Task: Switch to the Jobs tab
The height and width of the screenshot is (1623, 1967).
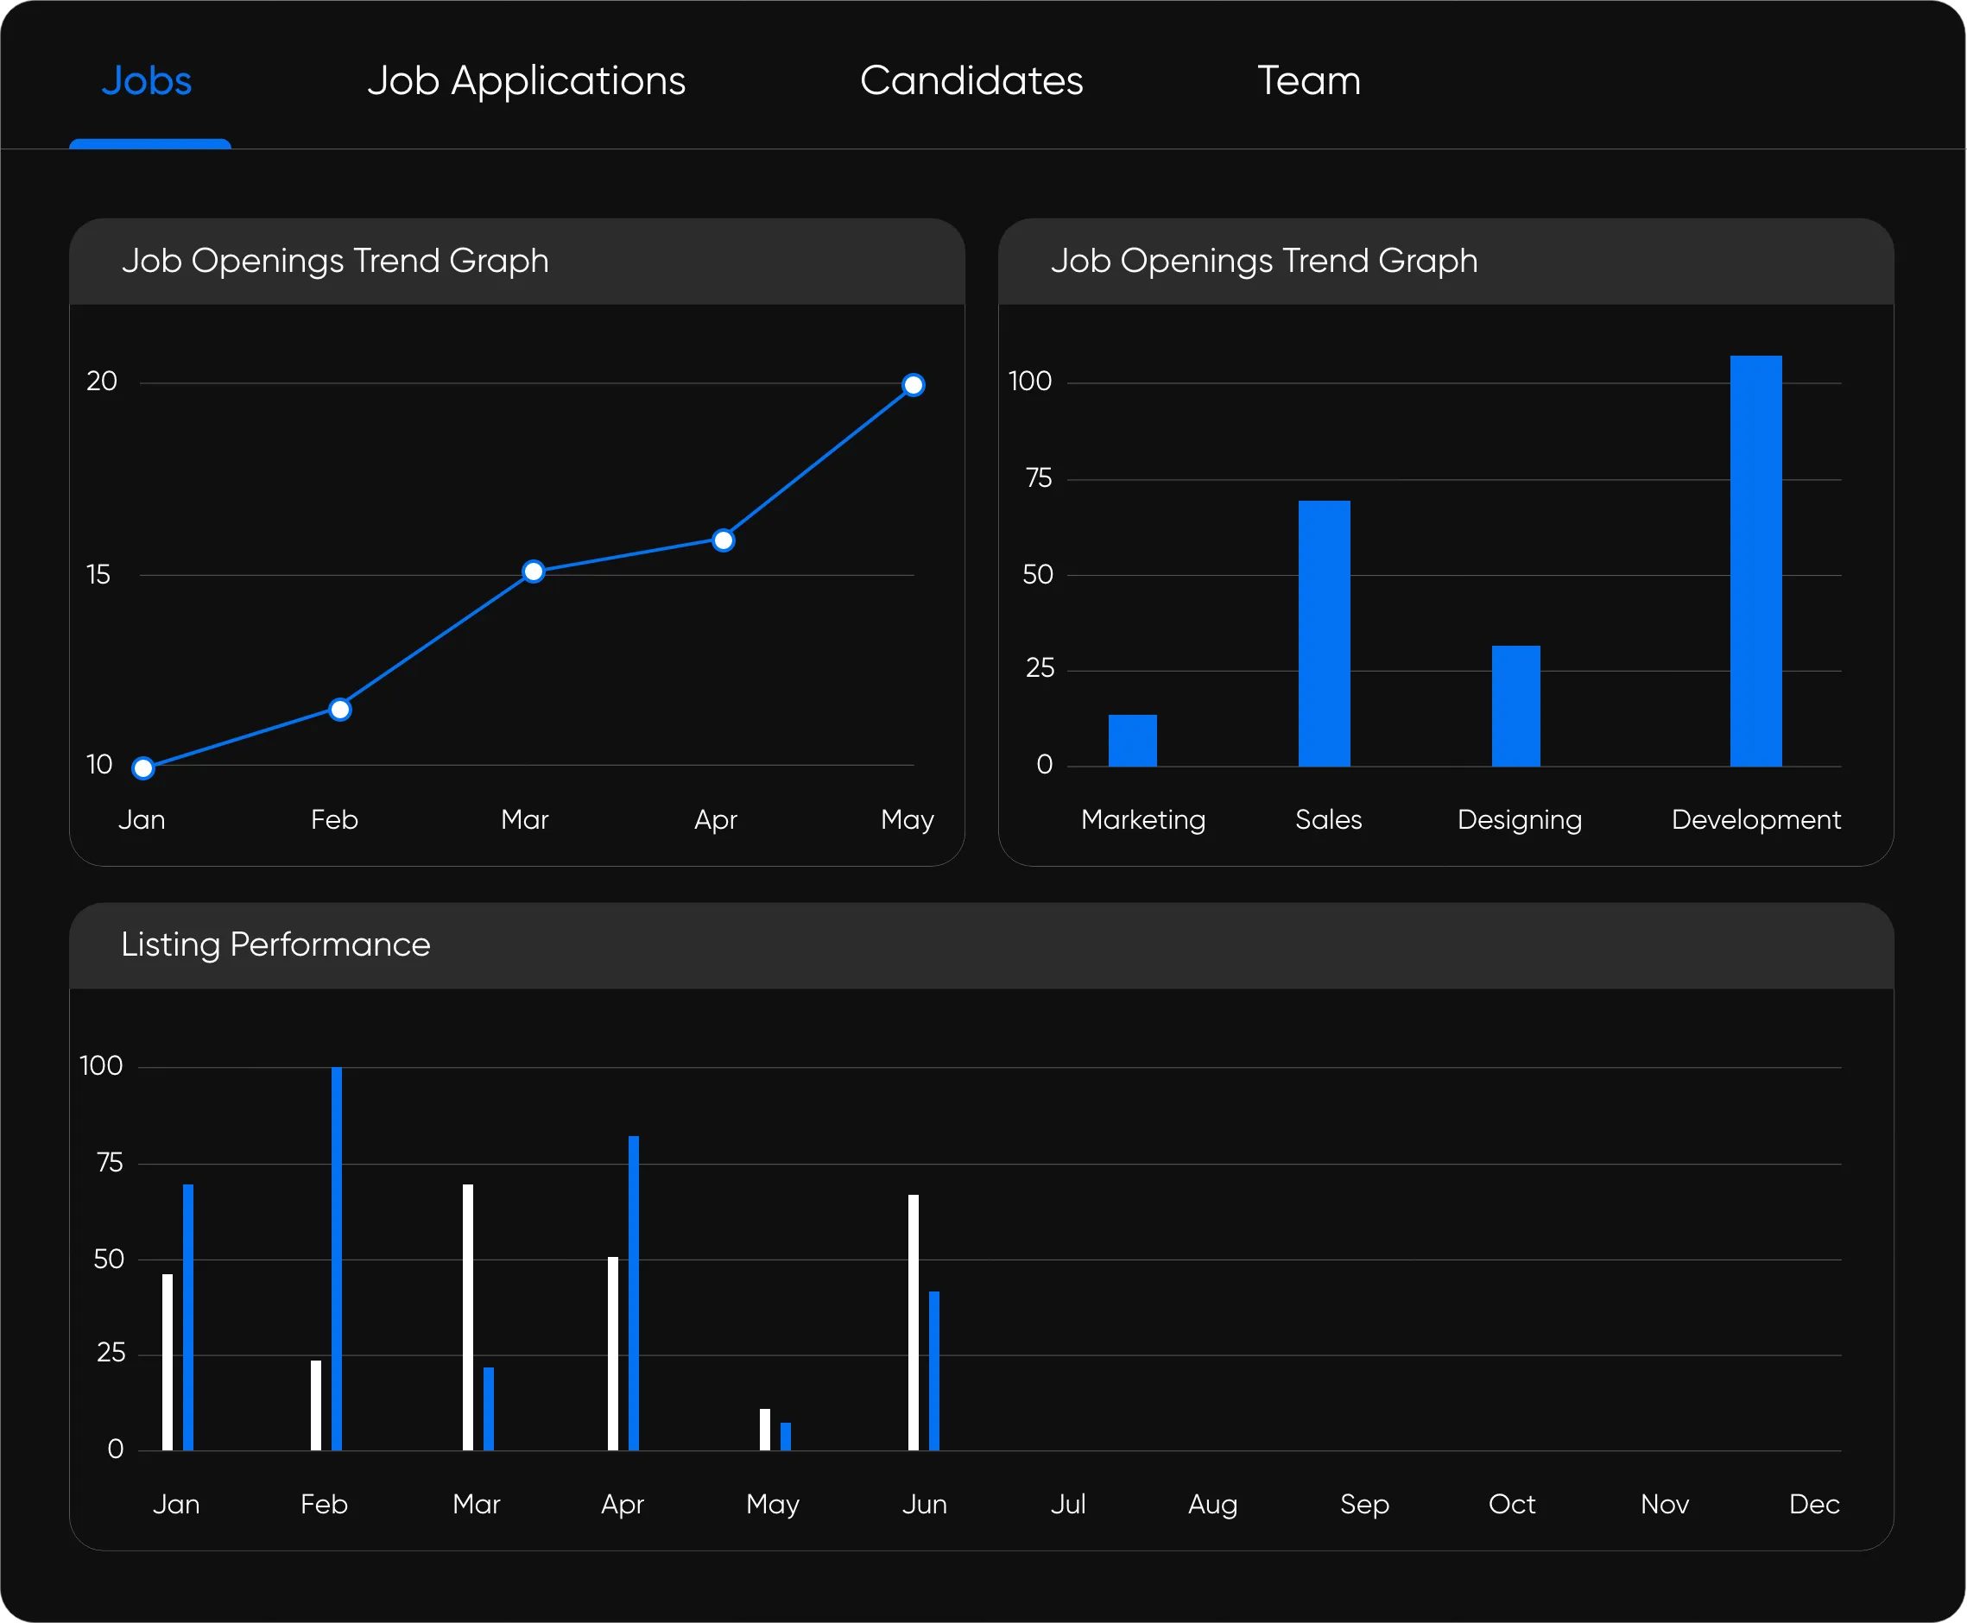Action: pos(147,81)
